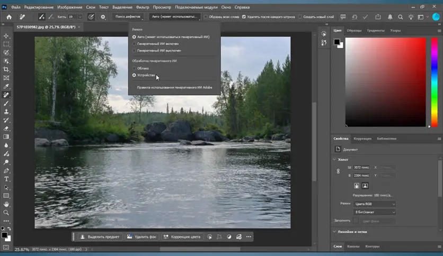Select the Frame tool
This screenshot has height=256, width=443.
tap(6, 78)
